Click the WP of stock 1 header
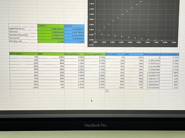Image resolution: width=185 pixels, height=138 pixels. (x=24, y=54)
